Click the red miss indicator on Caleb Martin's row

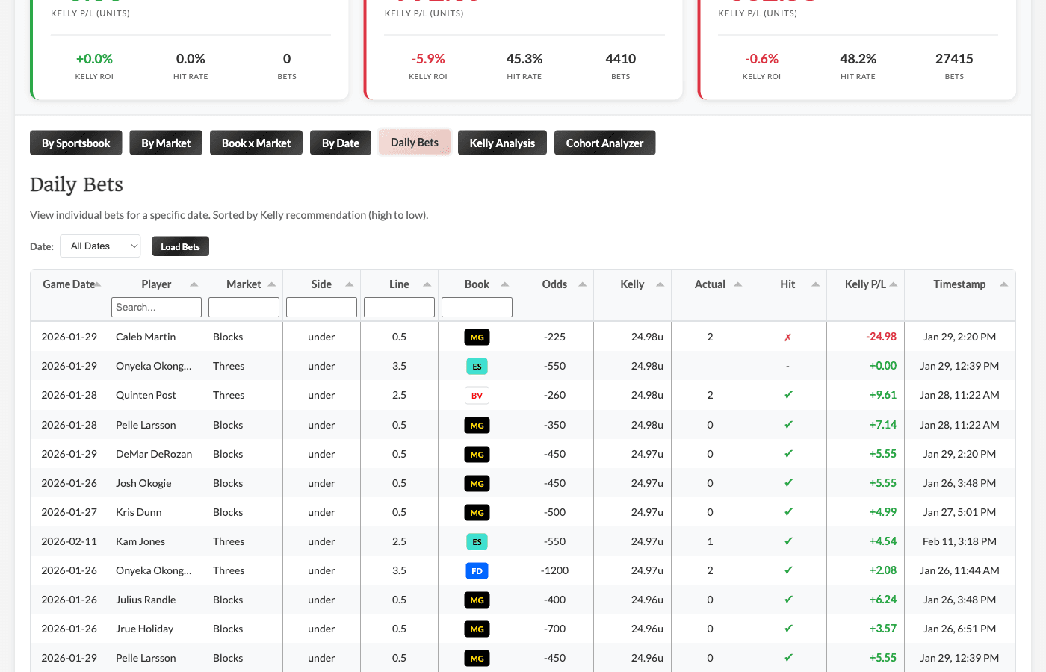pyautogui.click(x=787, y=337)
